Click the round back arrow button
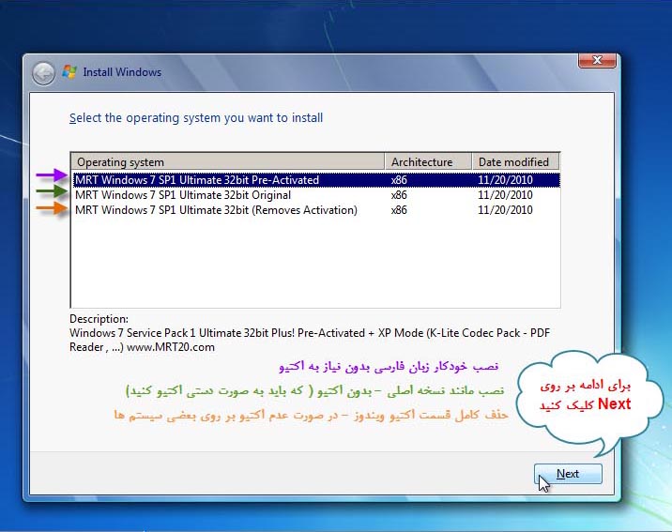Image resolution: width=672 pixels, height=532 pixels. pos(43,74)
